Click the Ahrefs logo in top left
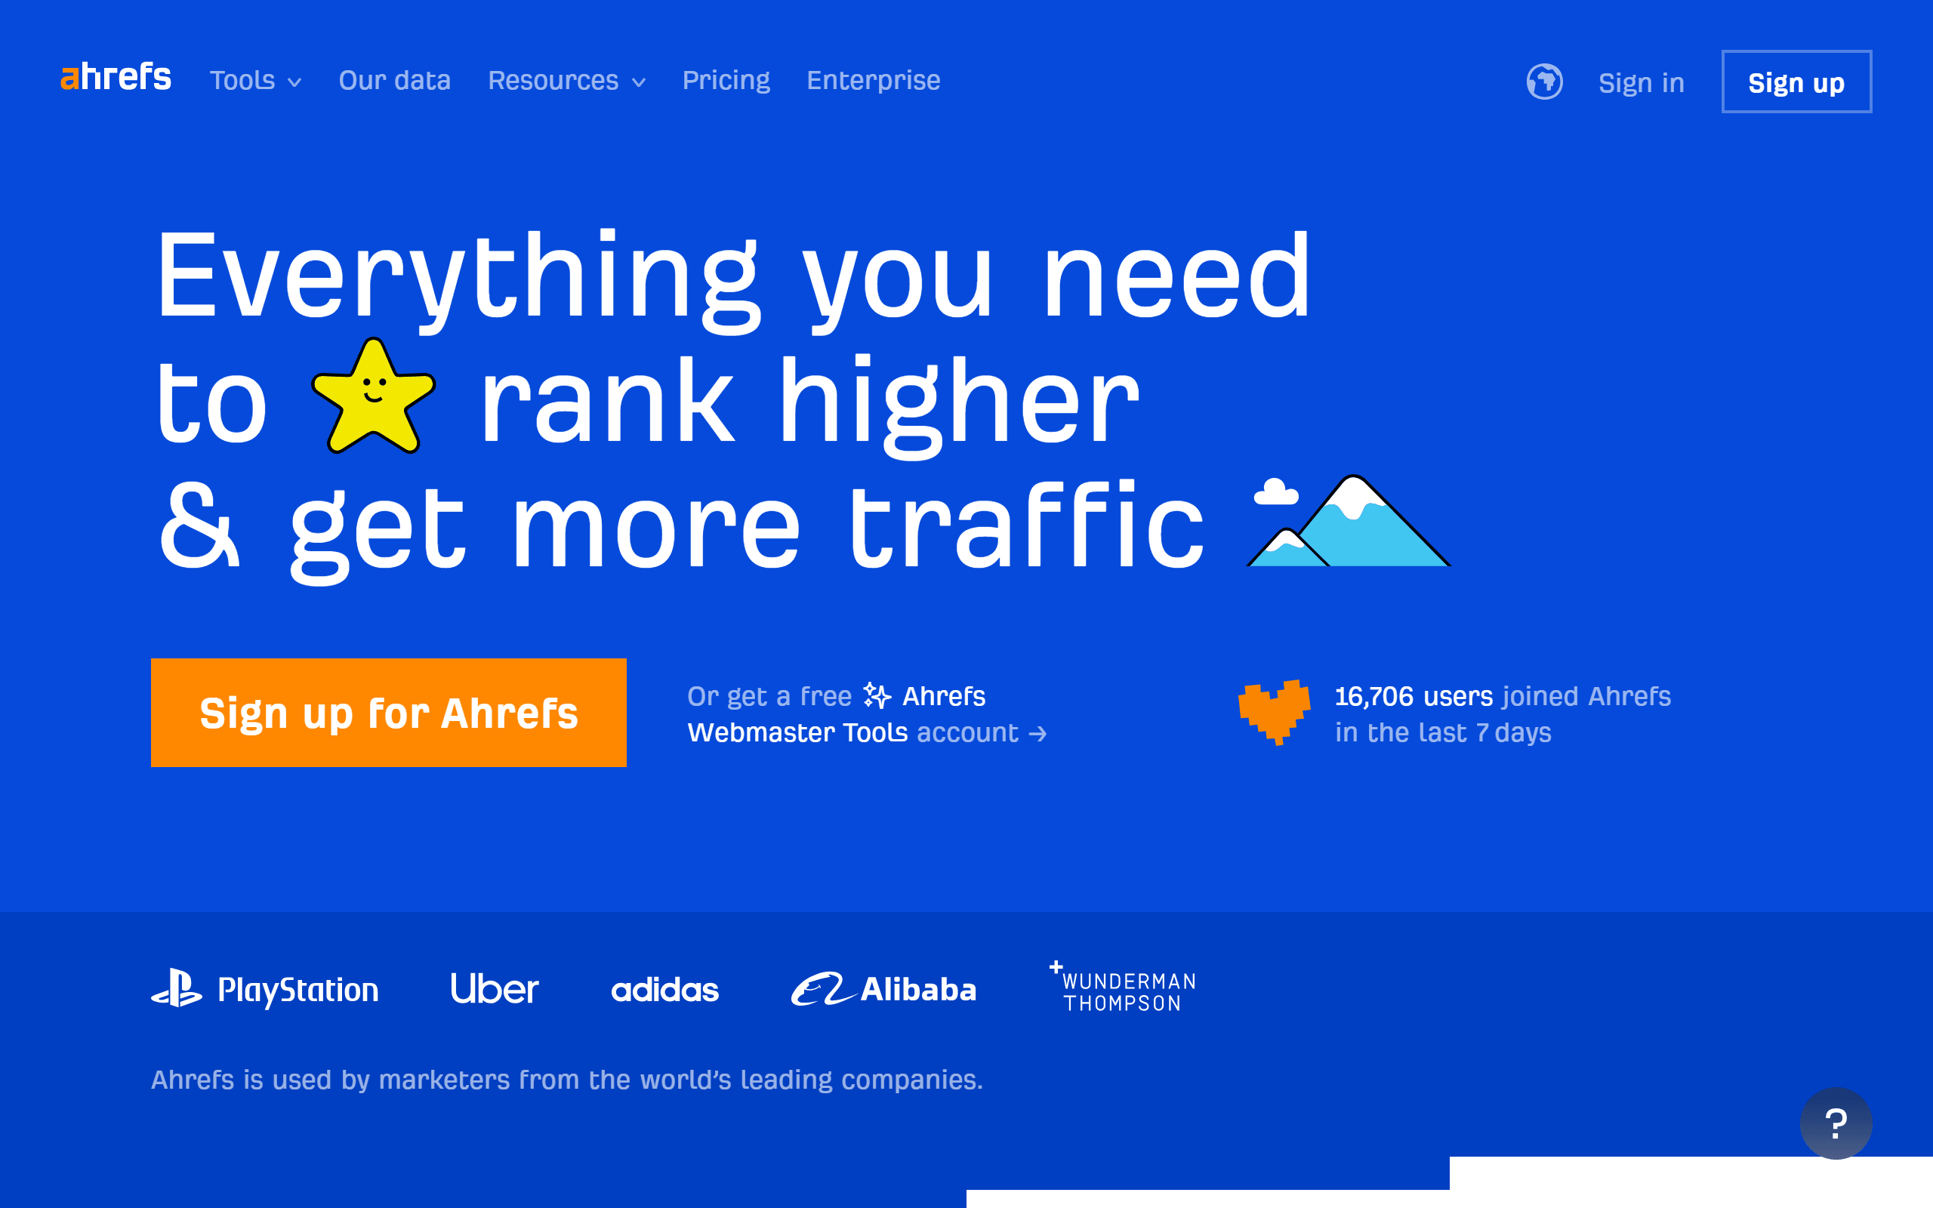1933x1208 pixels. click(114, 79)
